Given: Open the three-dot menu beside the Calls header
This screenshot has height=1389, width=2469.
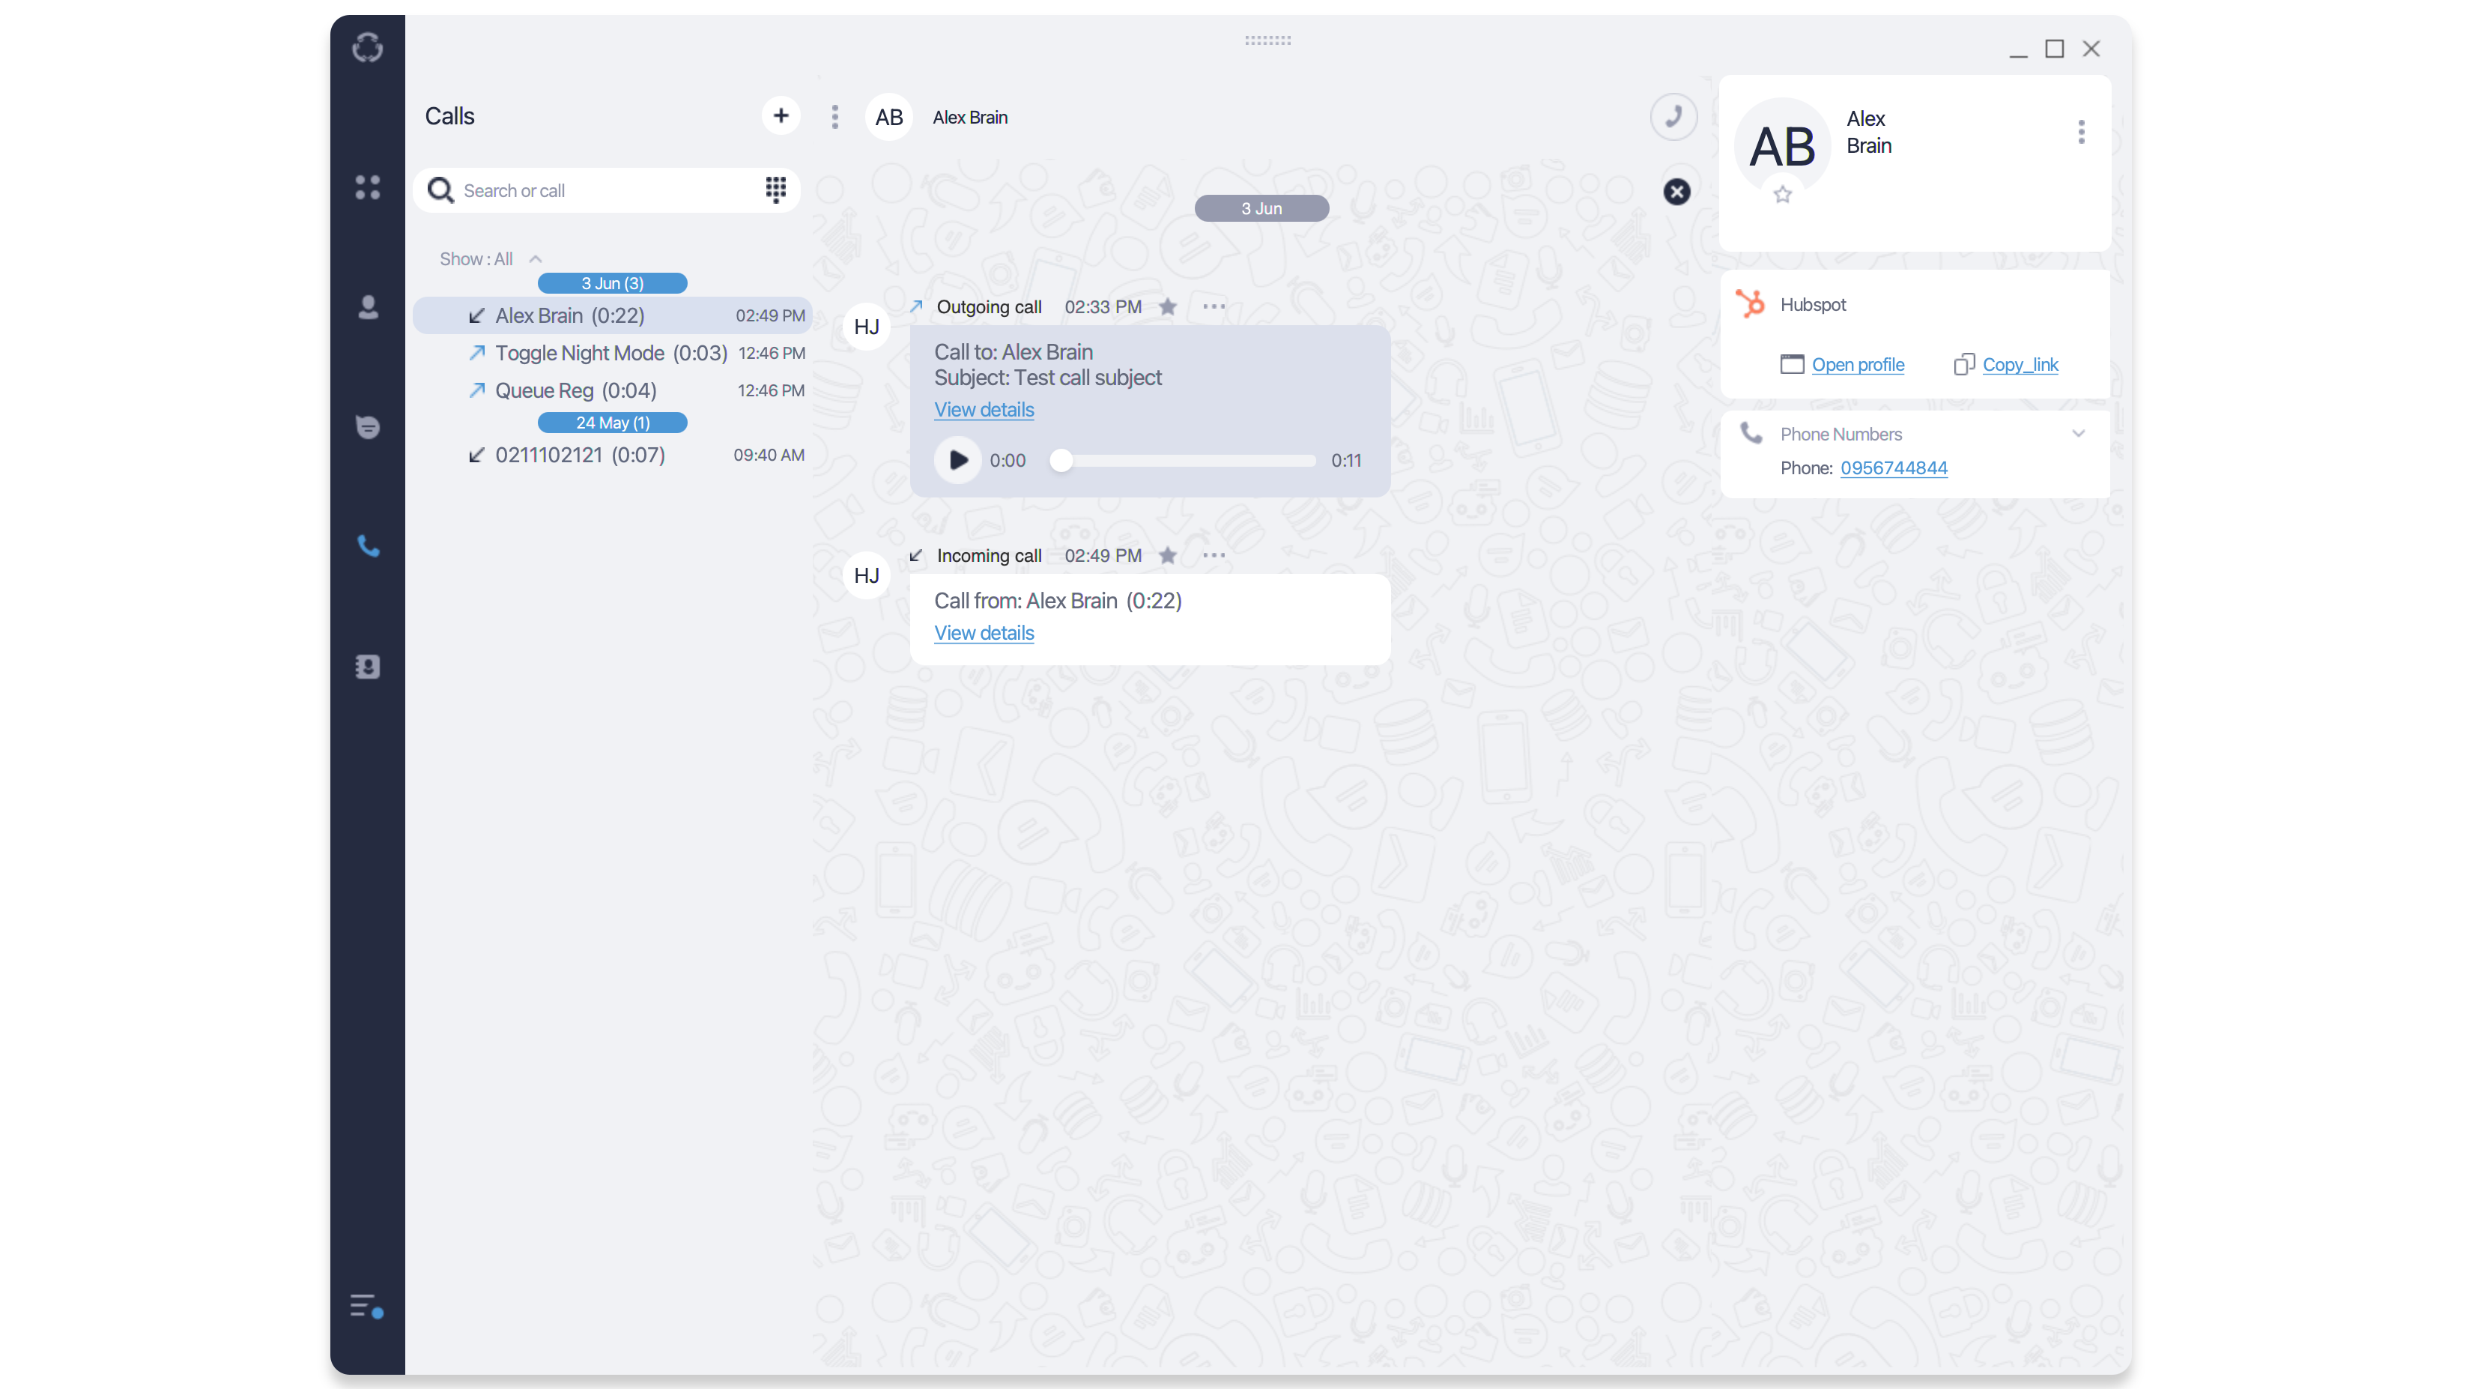Looking at the screenshot, I should tap(834, 116).
